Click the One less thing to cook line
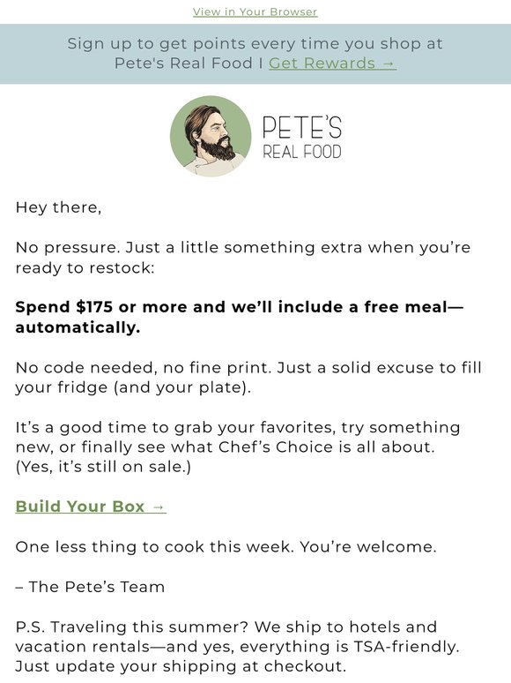The width and height of the screenshot is (511, 683). coord(226,546)
